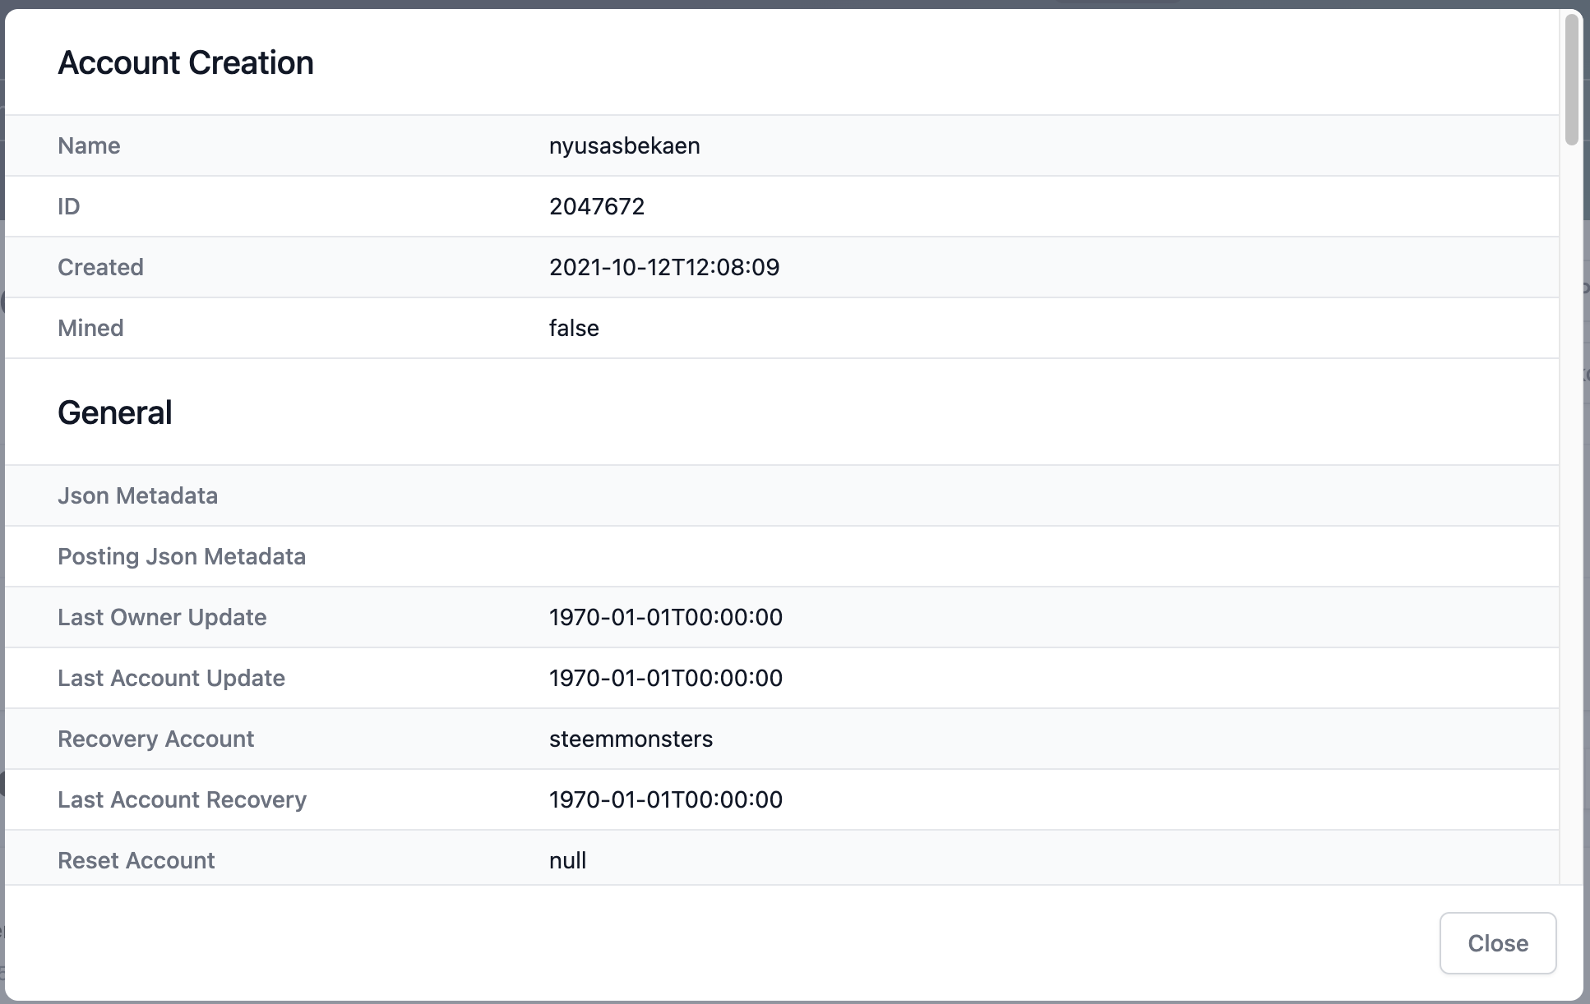The image size is (1590, 1004).
Task: Click the Name field label
Action: [89, 145]
